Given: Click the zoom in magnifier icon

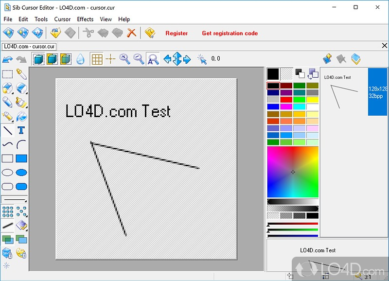Looking at the screenshot, I should [x=125, y=59].
